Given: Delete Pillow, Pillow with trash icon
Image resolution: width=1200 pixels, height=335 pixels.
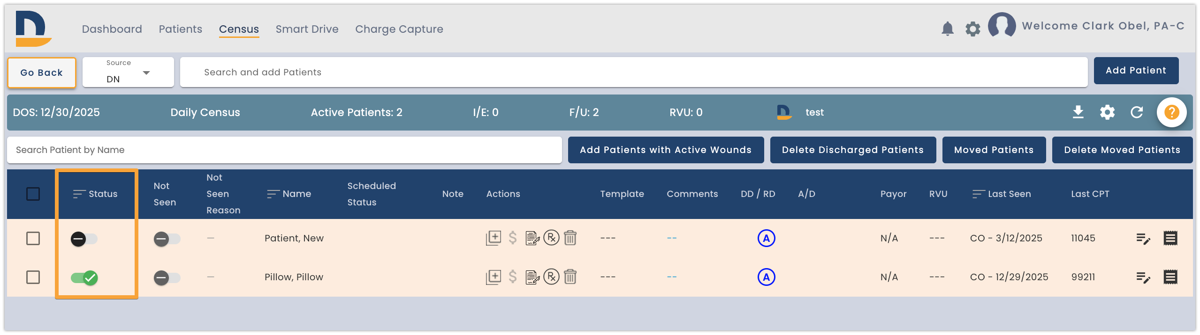Looking at the screenshot, I should click(570, 277).
